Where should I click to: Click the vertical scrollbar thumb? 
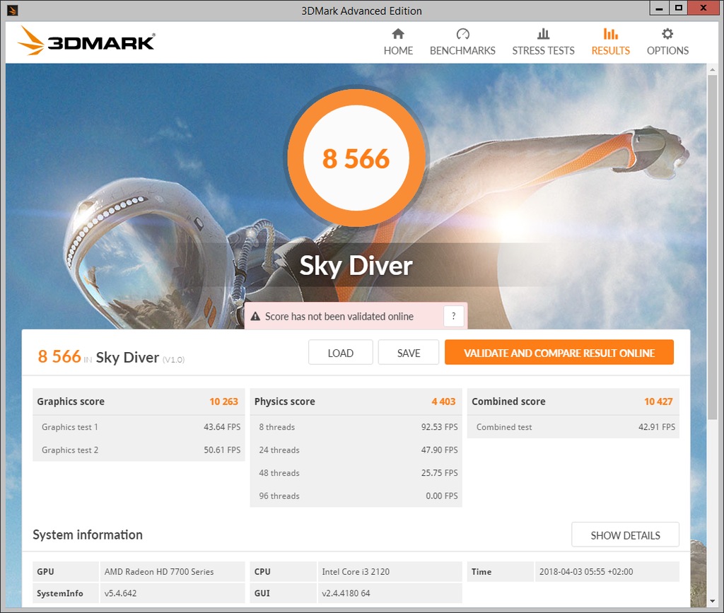click(x=713, y=247)
